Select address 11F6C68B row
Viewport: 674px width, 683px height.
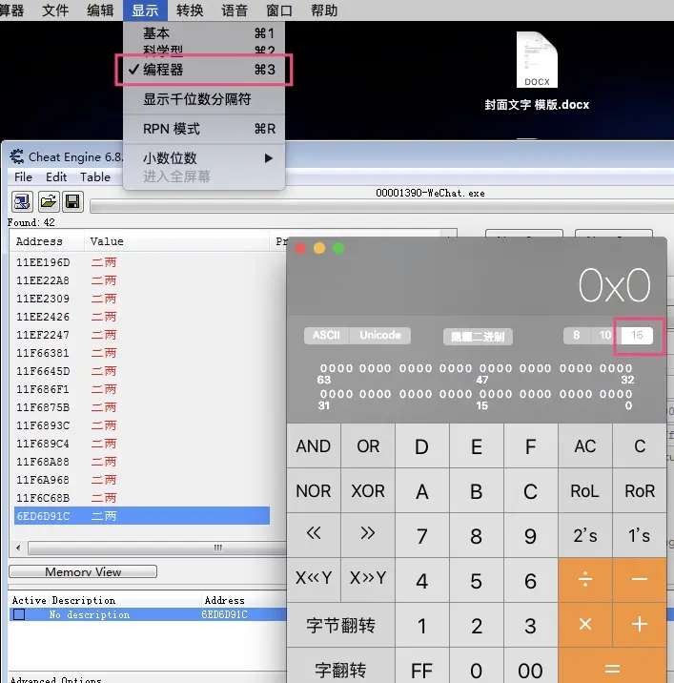[x=142, y=498]
